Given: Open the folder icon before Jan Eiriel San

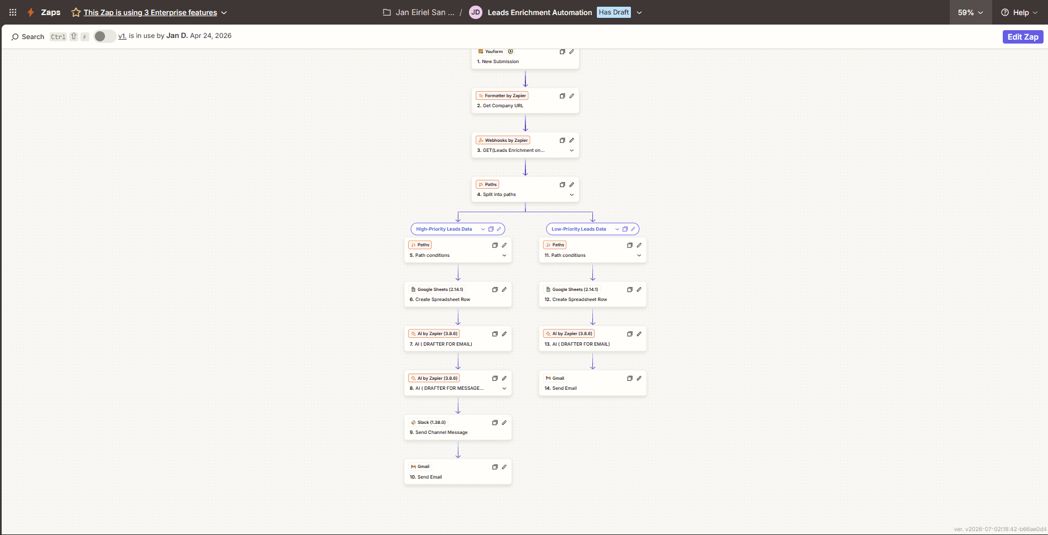Looking at the screenshot, I should tap(386, 12).
